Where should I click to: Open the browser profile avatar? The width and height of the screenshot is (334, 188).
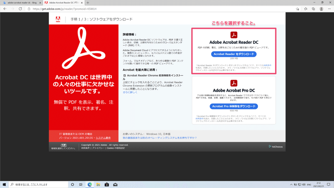(x=321, y=9)
